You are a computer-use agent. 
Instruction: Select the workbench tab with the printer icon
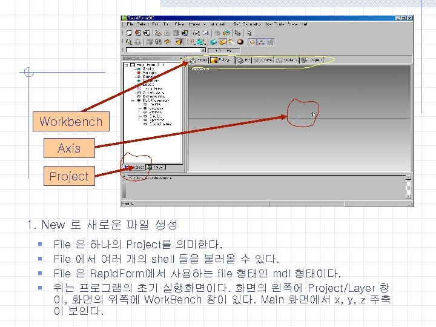244,60
